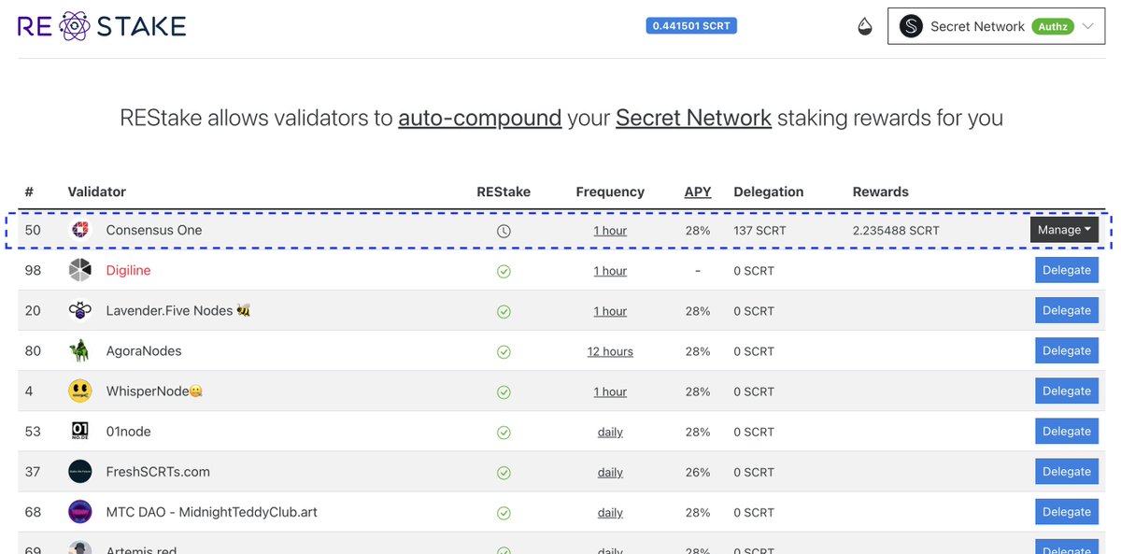Click the auto-compound link in the headline

[479, 119]
